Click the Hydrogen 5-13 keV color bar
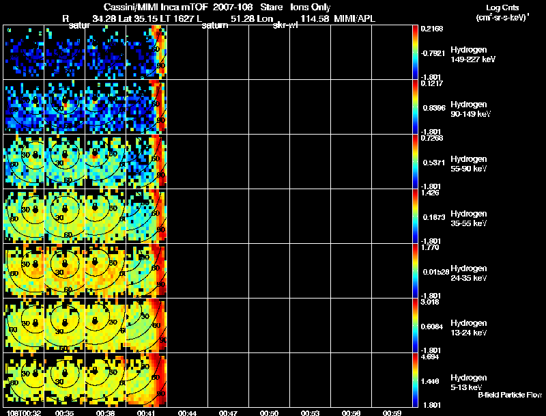Viewport: 546px width, 416px height. click(416, 380)
